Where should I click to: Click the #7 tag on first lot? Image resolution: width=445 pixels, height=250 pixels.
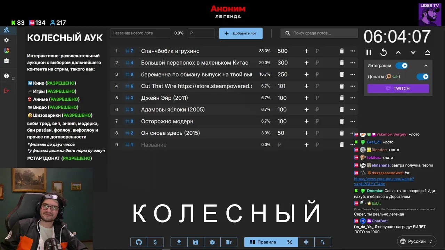129,51
